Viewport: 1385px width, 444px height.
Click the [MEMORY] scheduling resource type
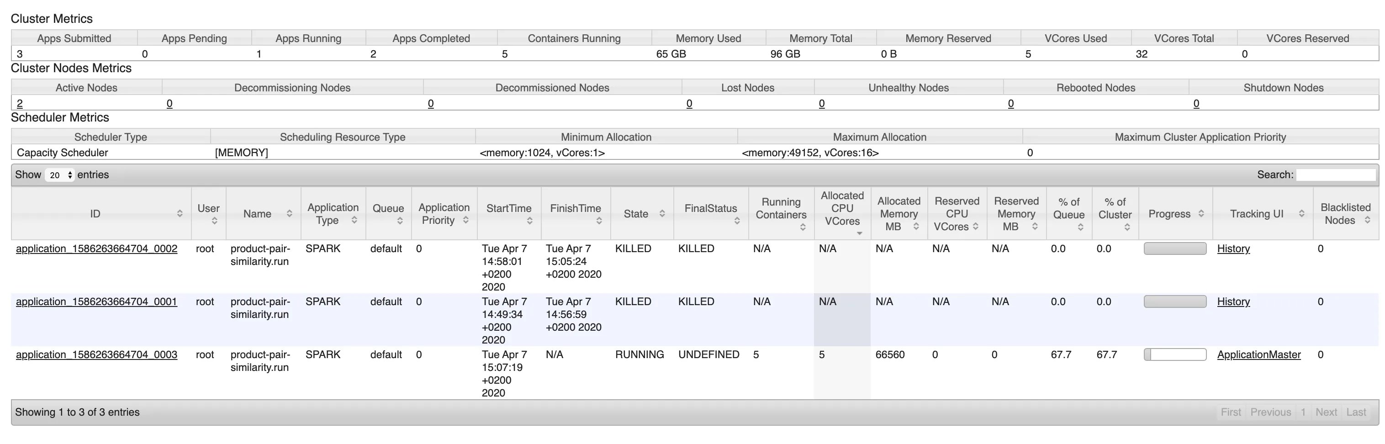coord(241,153)
